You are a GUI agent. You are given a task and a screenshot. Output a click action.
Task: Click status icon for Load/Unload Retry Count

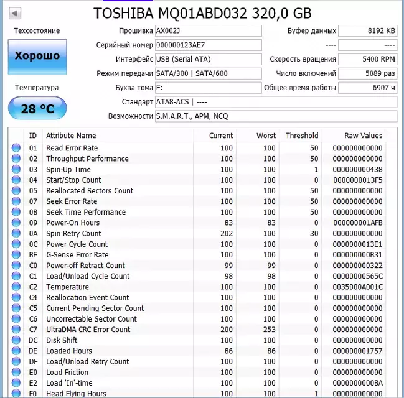click(x=16, y=362)
